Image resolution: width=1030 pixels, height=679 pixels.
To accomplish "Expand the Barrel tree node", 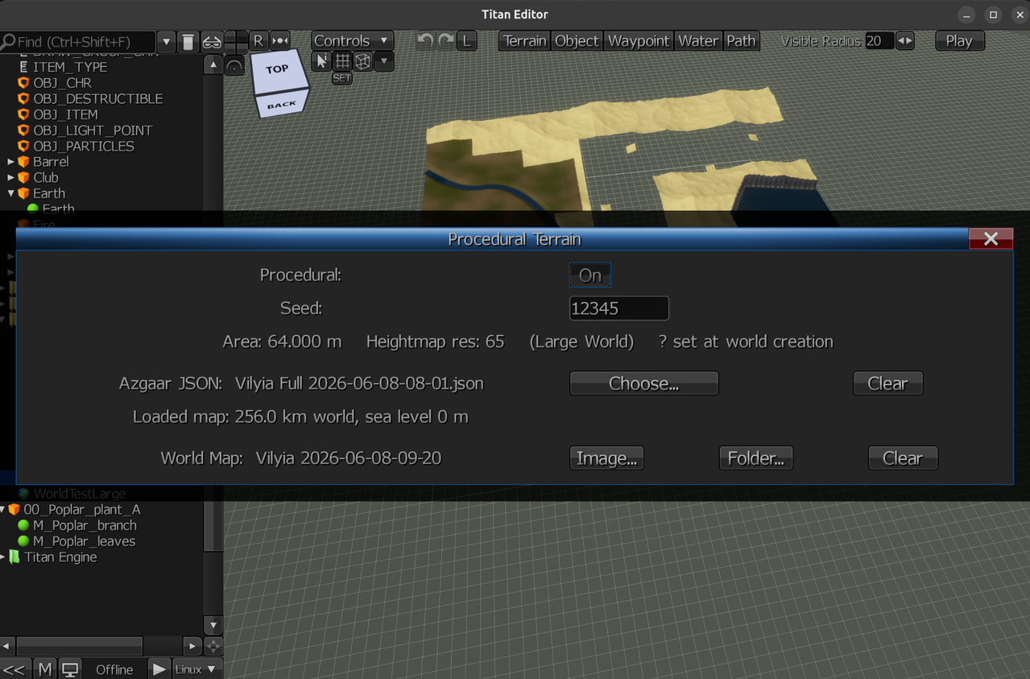I will tap(10, 162).
